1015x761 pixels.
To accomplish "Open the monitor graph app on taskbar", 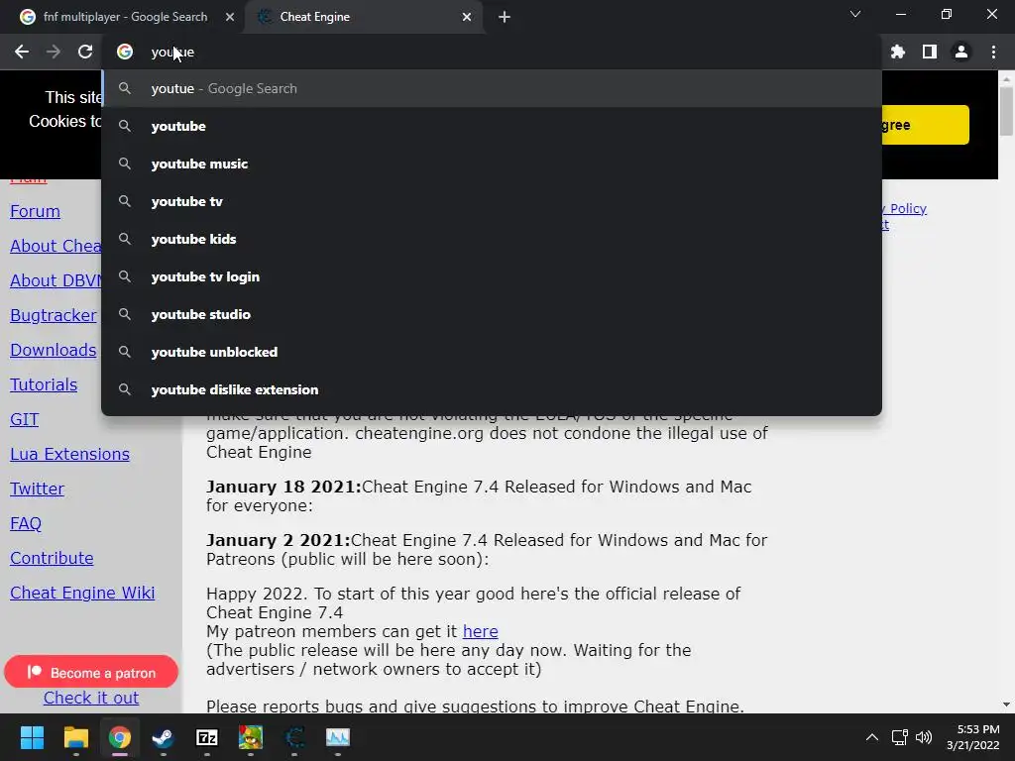I will (337, 737).
